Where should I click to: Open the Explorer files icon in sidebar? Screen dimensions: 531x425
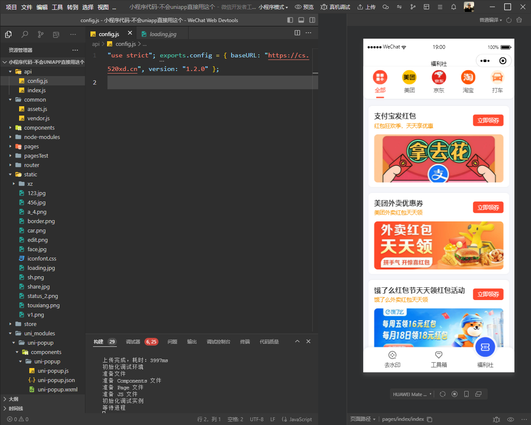8,34
